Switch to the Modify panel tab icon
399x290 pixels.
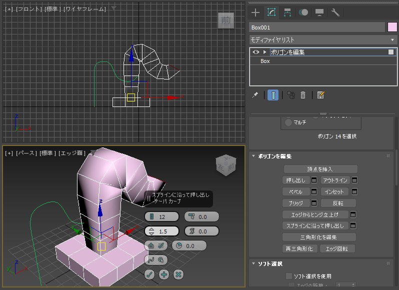(271, 12)
